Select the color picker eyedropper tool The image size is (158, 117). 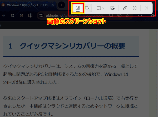pos(125,8)
